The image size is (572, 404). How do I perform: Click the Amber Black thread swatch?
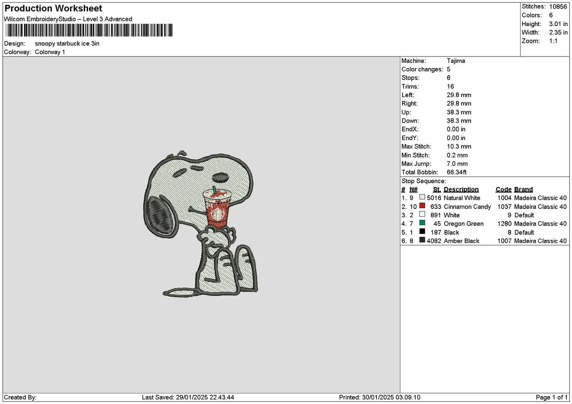[422, 240]
